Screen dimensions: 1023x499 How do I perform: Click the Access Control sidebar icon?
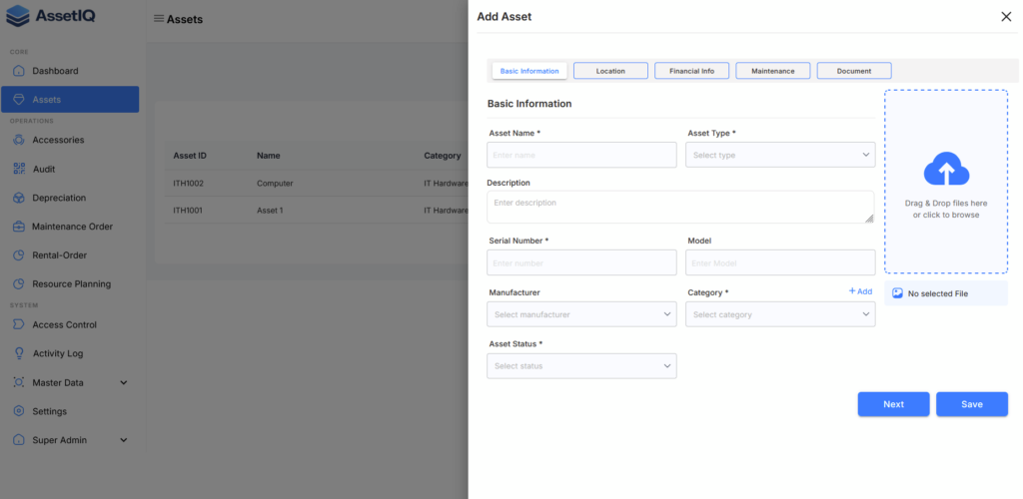tap(19, 324)
